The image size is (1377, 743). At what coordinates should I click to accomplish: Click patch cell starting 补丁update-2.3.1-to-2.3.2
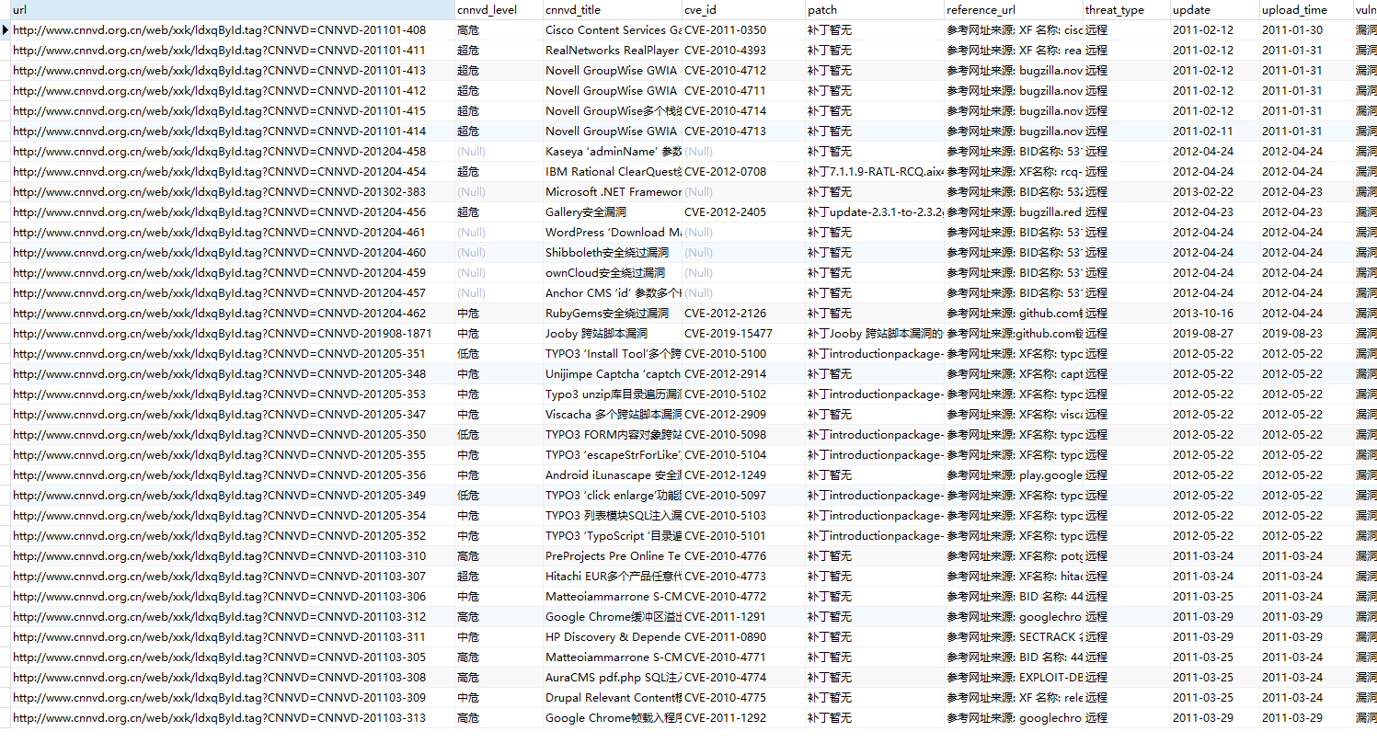(x=875, y=212)
